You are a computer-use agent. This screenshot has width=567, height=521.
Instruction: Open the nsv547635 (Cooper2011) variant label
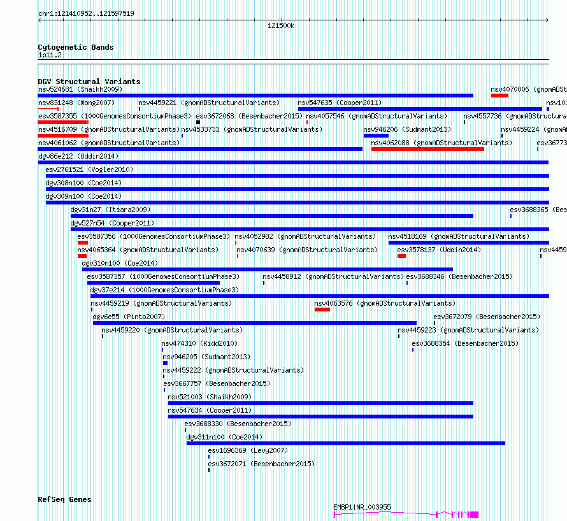[x=340, y=103]
